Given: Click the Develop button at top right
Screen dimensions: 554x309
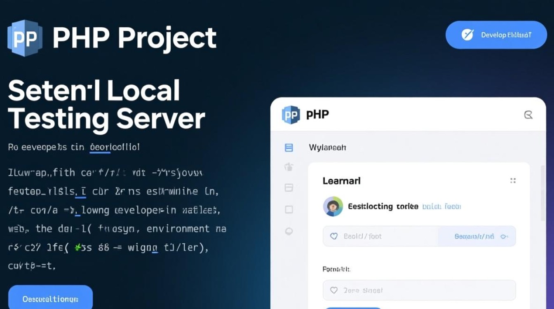Looking at the screenshot, I should (x=496, y=35).
